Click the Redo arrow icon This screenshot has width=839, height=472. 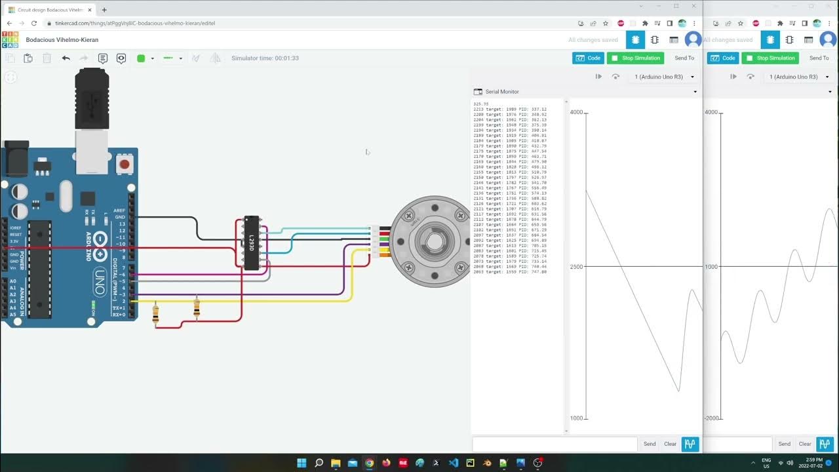point(84,58)
